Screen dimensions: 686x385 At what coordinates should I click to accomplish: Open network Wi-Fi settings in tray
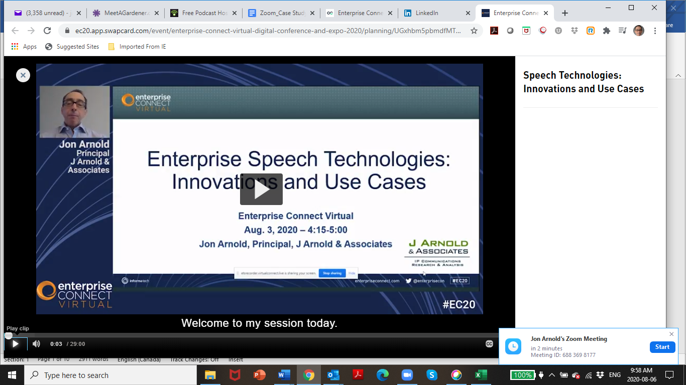[589, 375]
